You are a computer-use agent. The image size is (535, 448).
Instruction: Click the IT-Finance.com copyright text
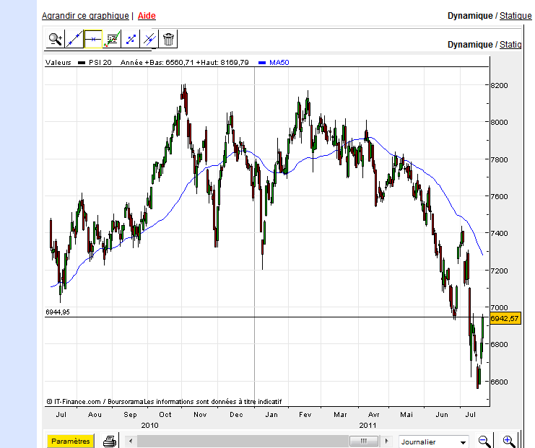coord(164,402)
